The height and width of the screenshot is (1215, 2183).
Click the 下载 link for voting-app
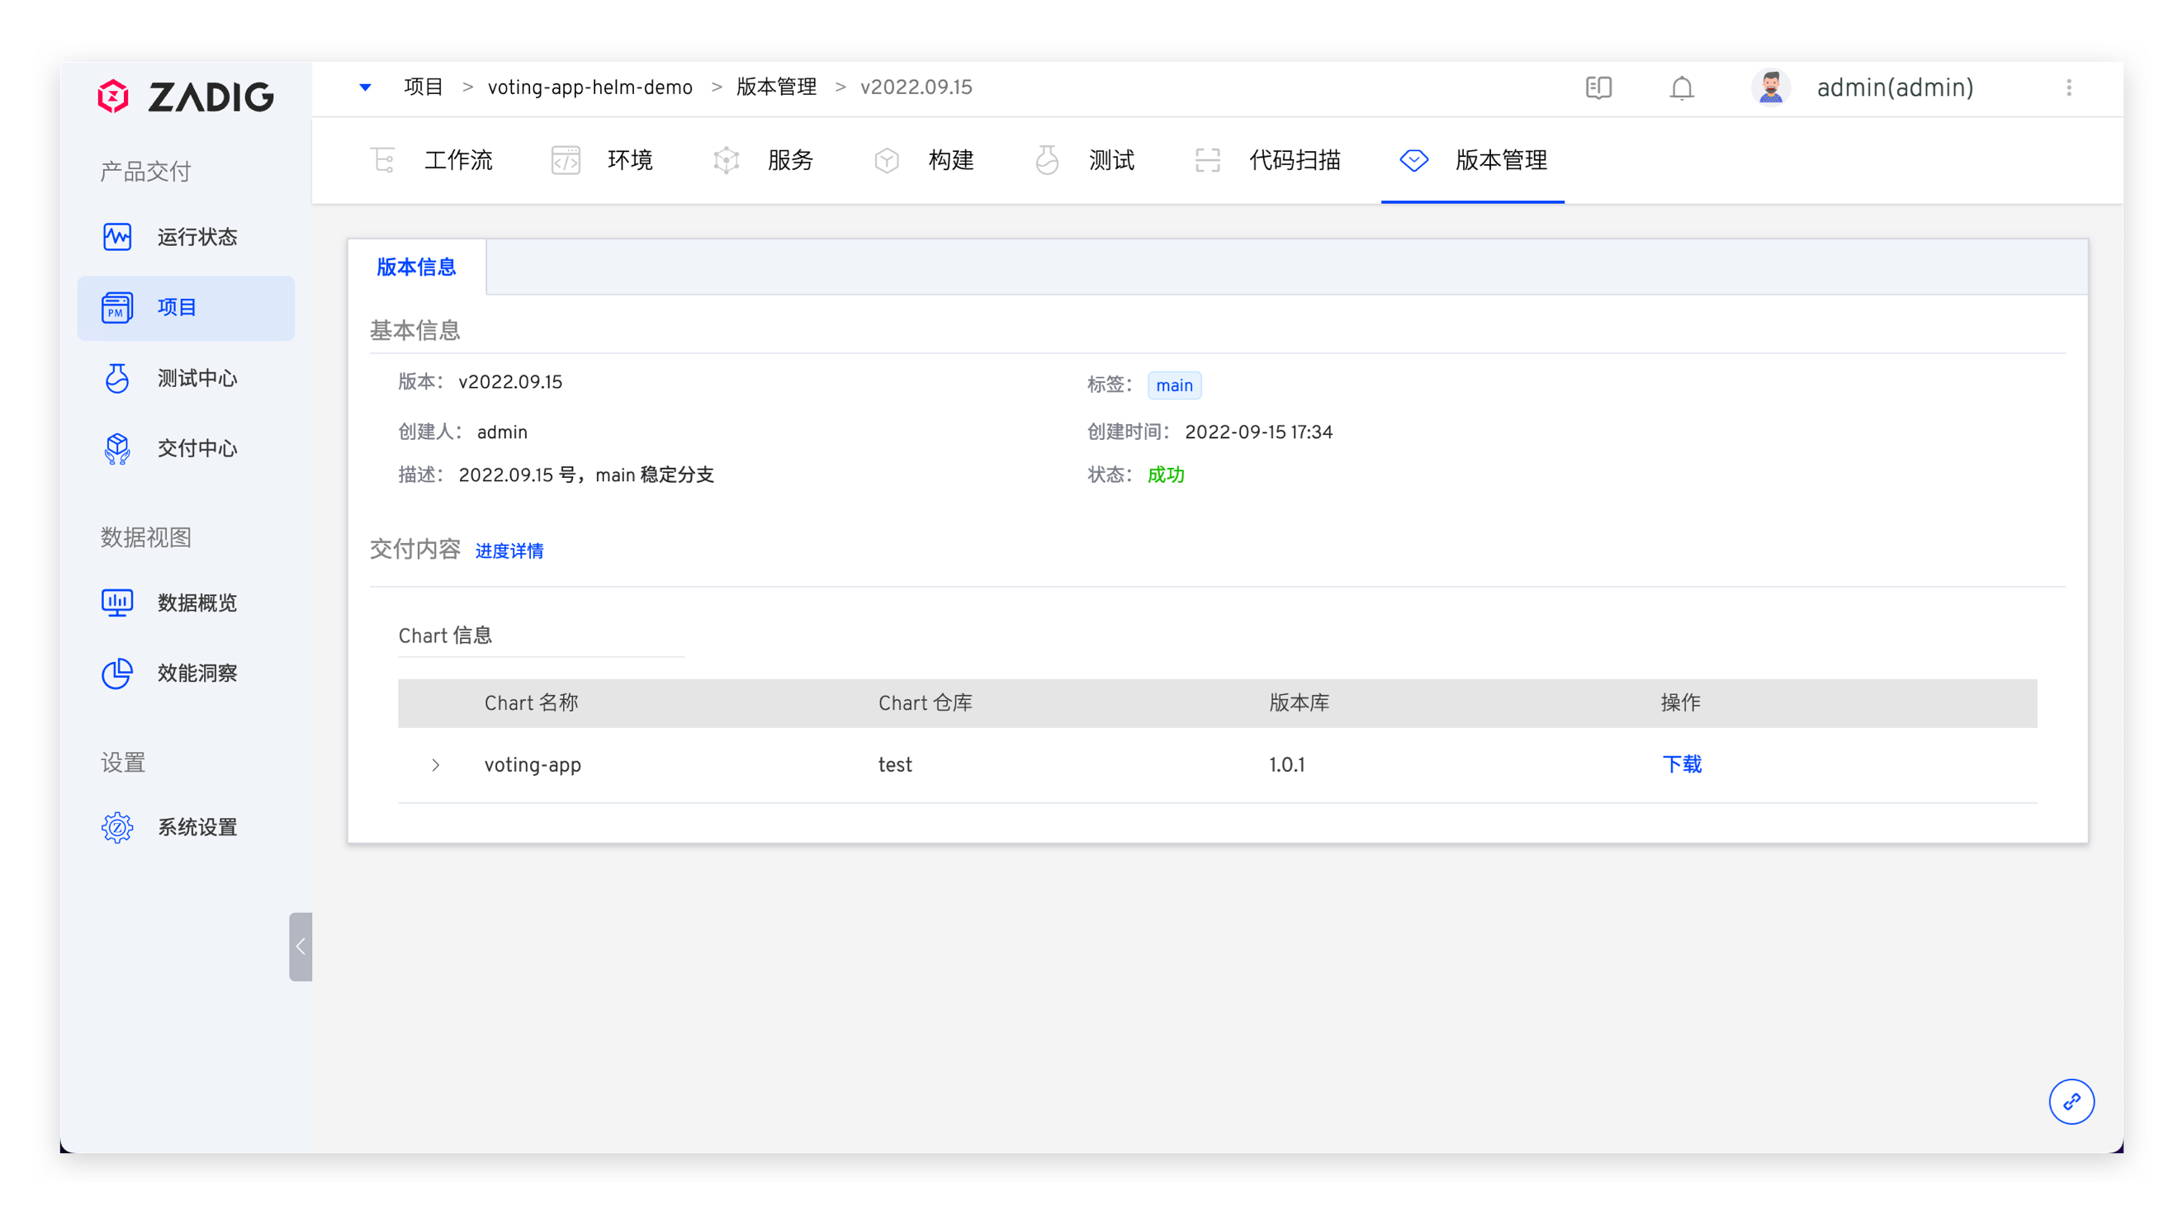click(1681, 764)
